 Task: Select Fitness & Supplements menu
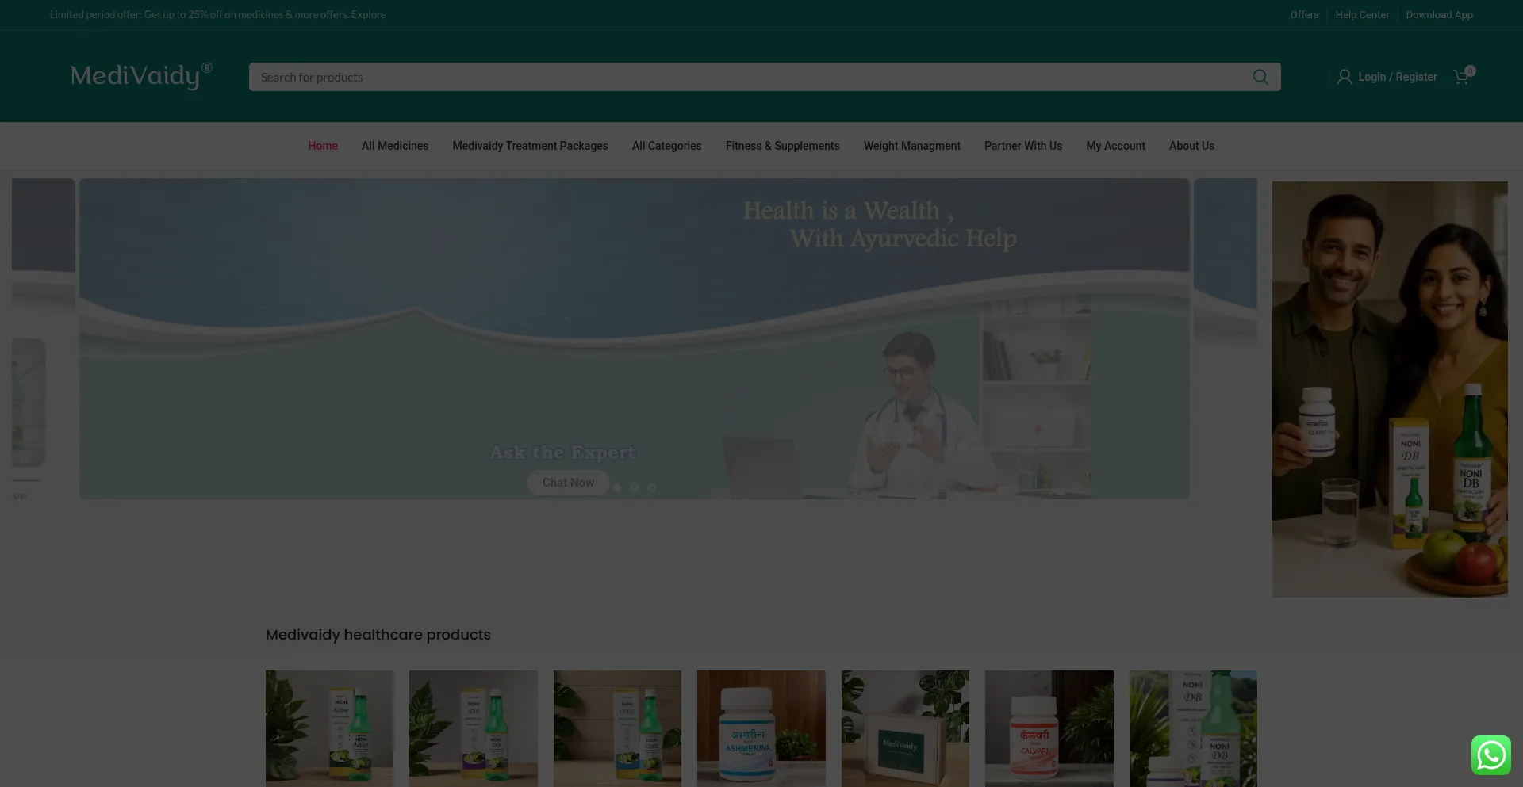782,146
